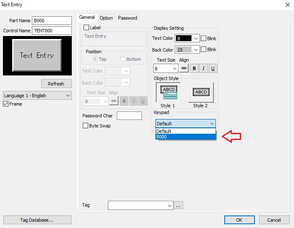This screenshot has width=294, height=228.
Task: Enable the Label checkbox
Action: click(87, 28)
